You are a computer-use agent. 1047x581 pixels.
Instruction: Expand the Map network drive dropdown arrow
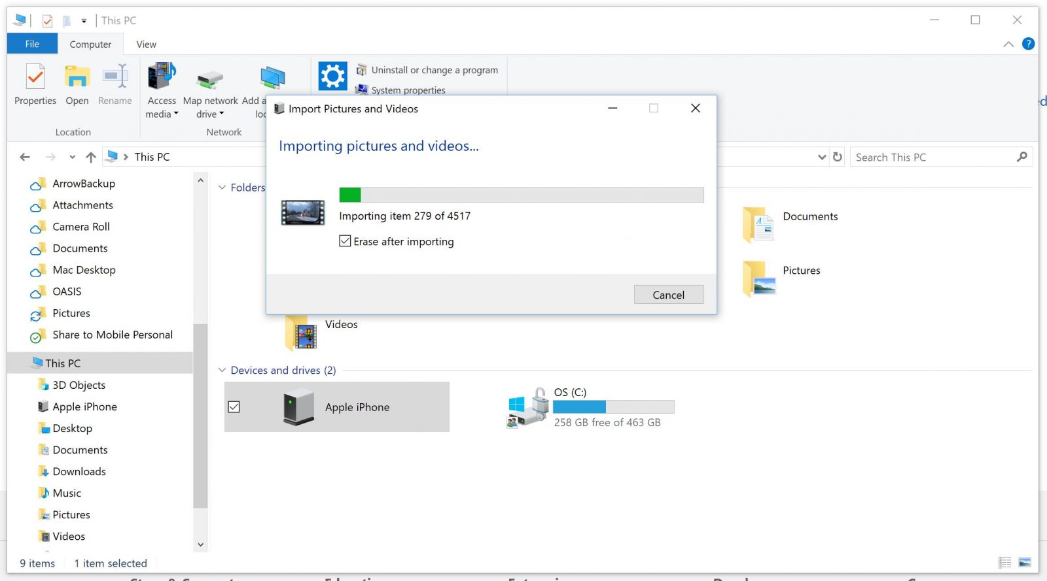pos(222,114)
